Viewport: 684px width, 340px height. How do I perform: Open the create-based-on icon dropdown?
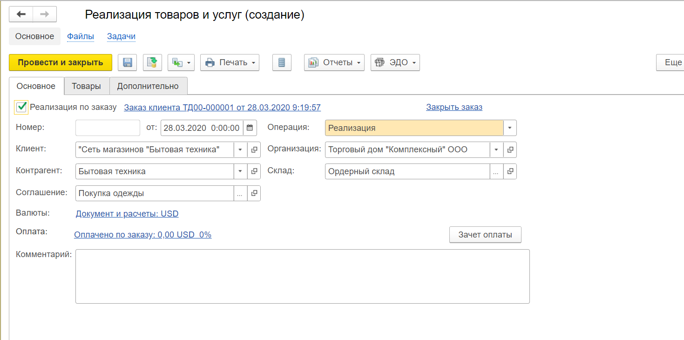point(181,62)
